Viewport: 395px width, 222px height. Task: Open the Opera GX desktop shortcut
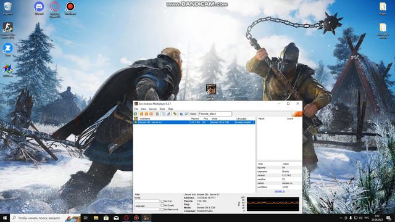55,9
